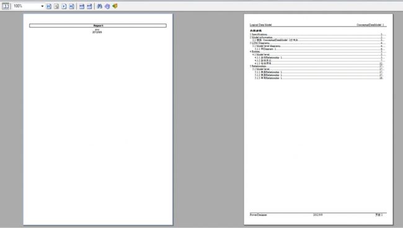Click the first page thumbnail
403x228 pixels.
98,120
